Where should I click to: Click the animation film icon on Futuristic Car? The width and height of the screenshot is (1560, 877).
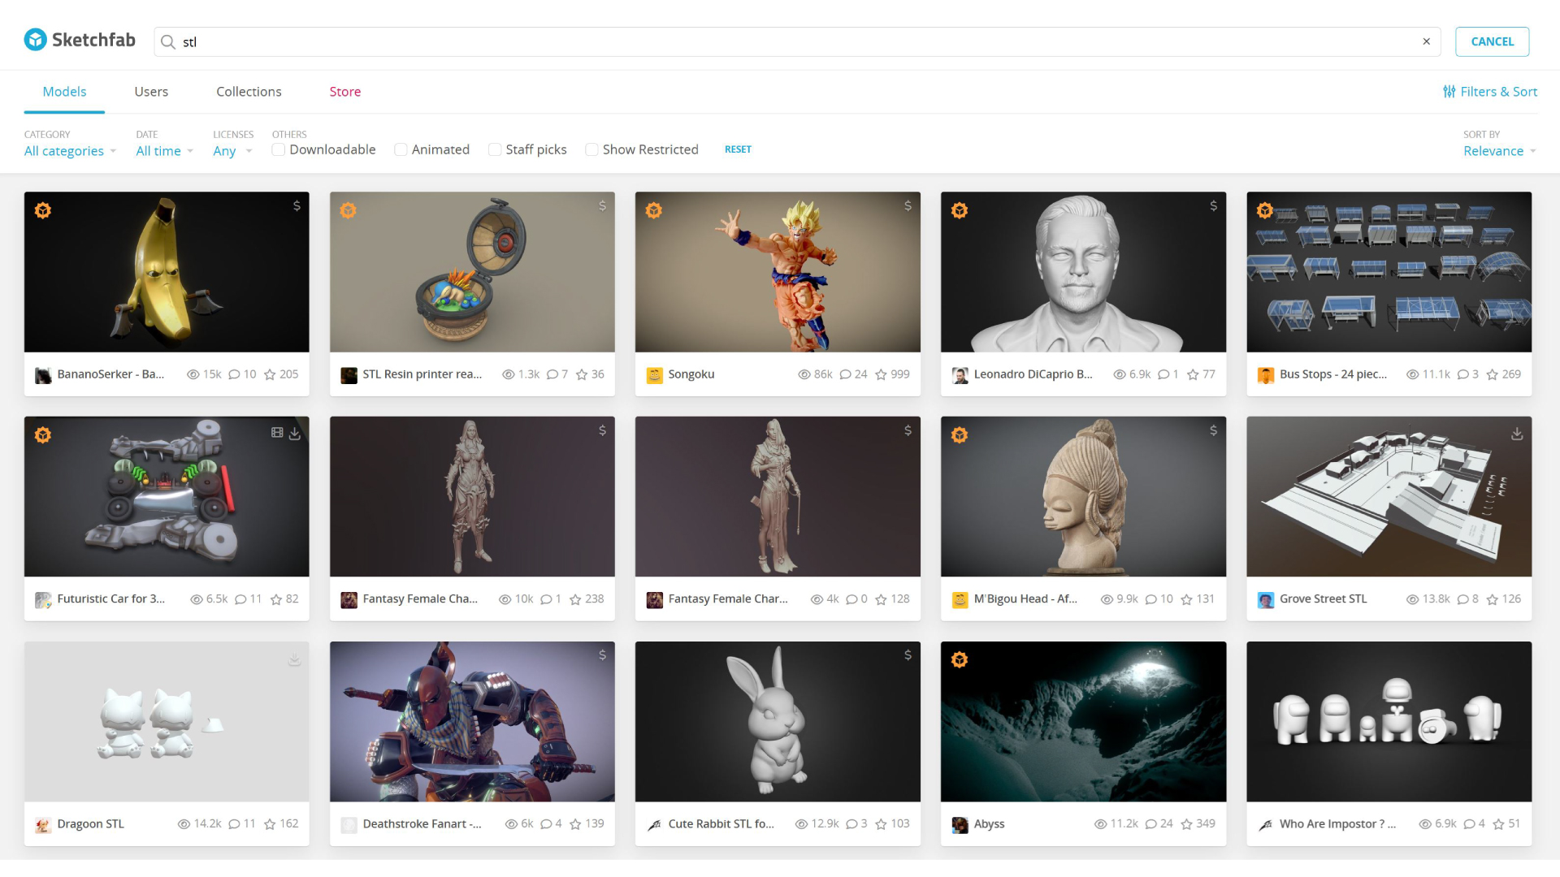click(x=277, y=433)
